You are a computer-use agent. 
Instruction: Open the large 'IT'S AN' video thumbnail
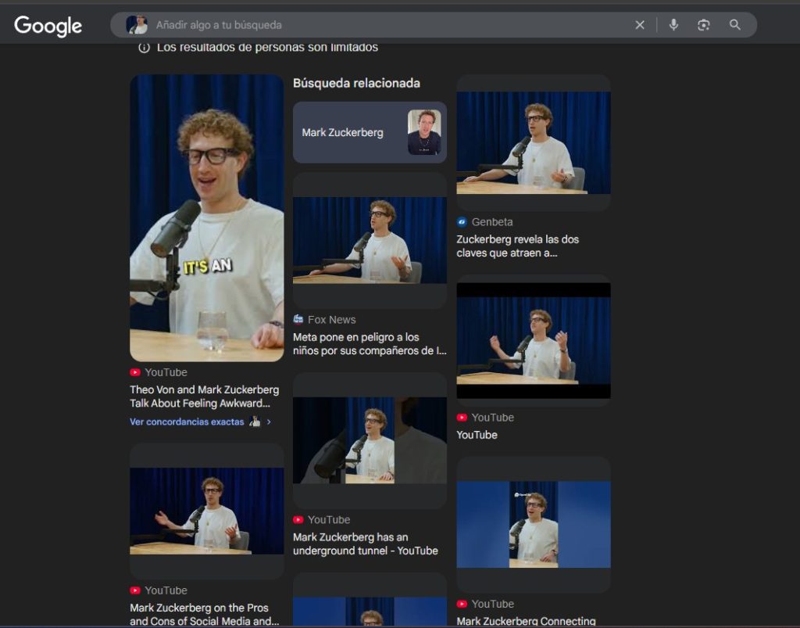(x=206, y=218)
